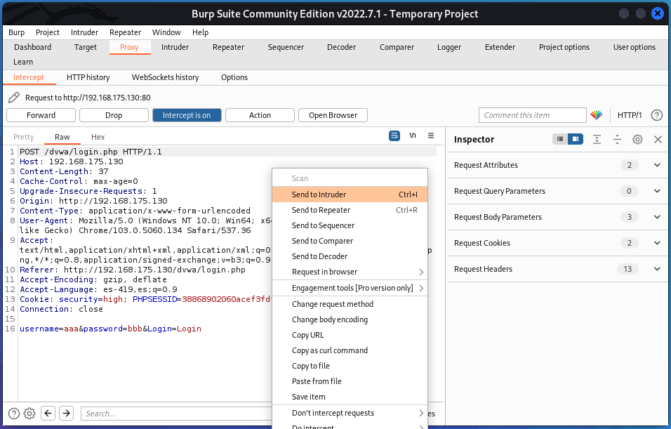Click Open Browser button
Viewport: 671px width, 429px height.
tap(333, 115)
